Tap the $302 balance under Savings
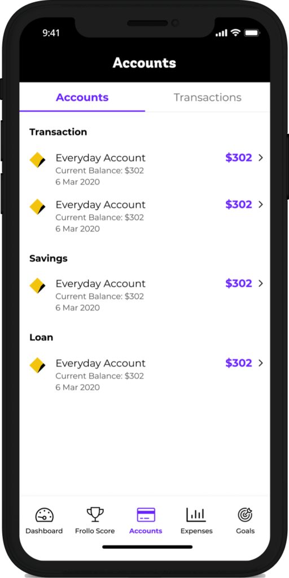Screen dimensions: 289x578 coord(239,283)
